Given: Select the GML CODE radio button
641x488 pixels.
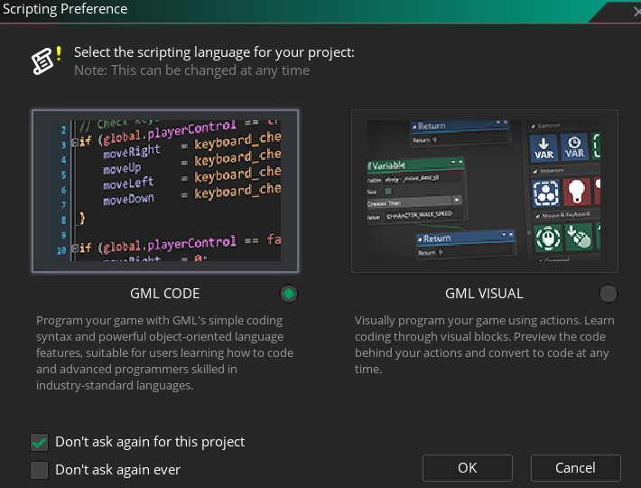Looking at the screenshot, I should click(x=289, y=294).
